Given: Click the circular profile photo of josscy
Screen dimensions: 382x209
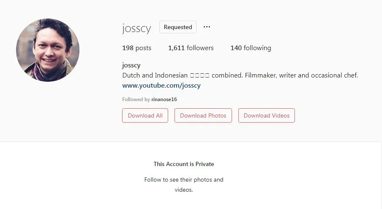Looking at the screenshot, I should coord(48,50).
